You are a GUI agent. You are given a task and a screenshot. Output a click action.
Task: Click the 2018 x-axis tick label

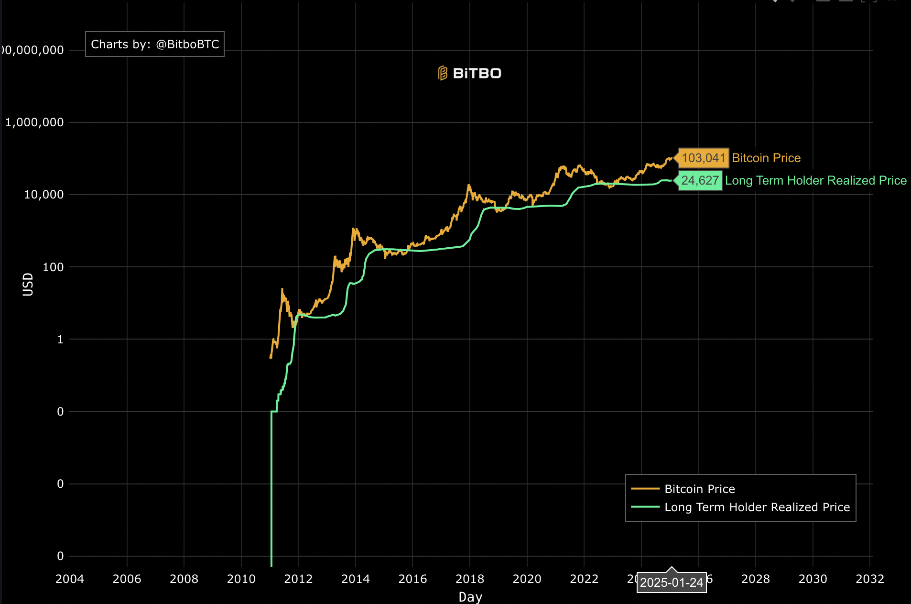469,579
